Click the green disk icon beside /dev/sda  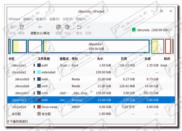coord(134,30)
